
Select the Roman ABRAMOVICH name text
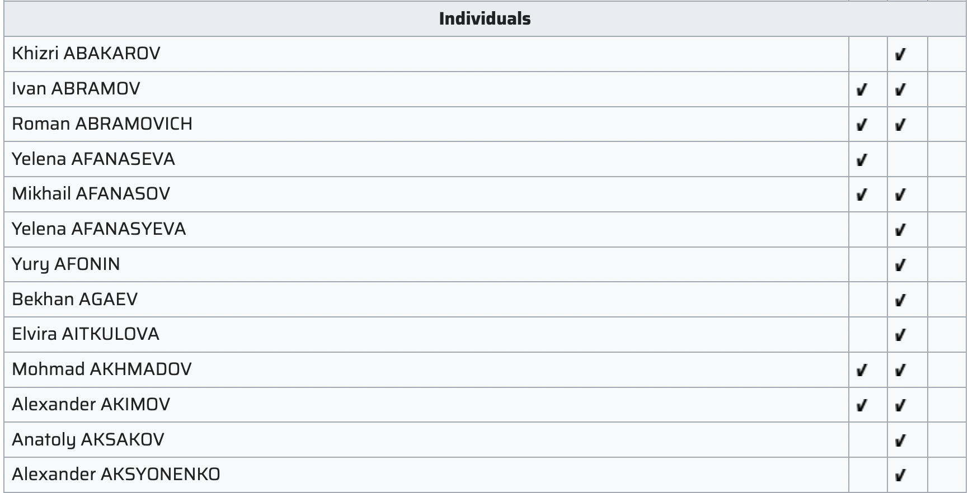(x=102, y=124)
